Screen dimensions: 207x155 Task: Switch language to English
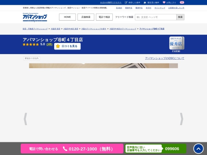pos(119,8)
